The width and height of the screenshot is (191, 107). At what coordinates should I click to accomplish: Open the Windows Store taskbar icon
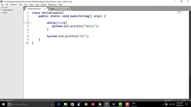click(72, 104)
